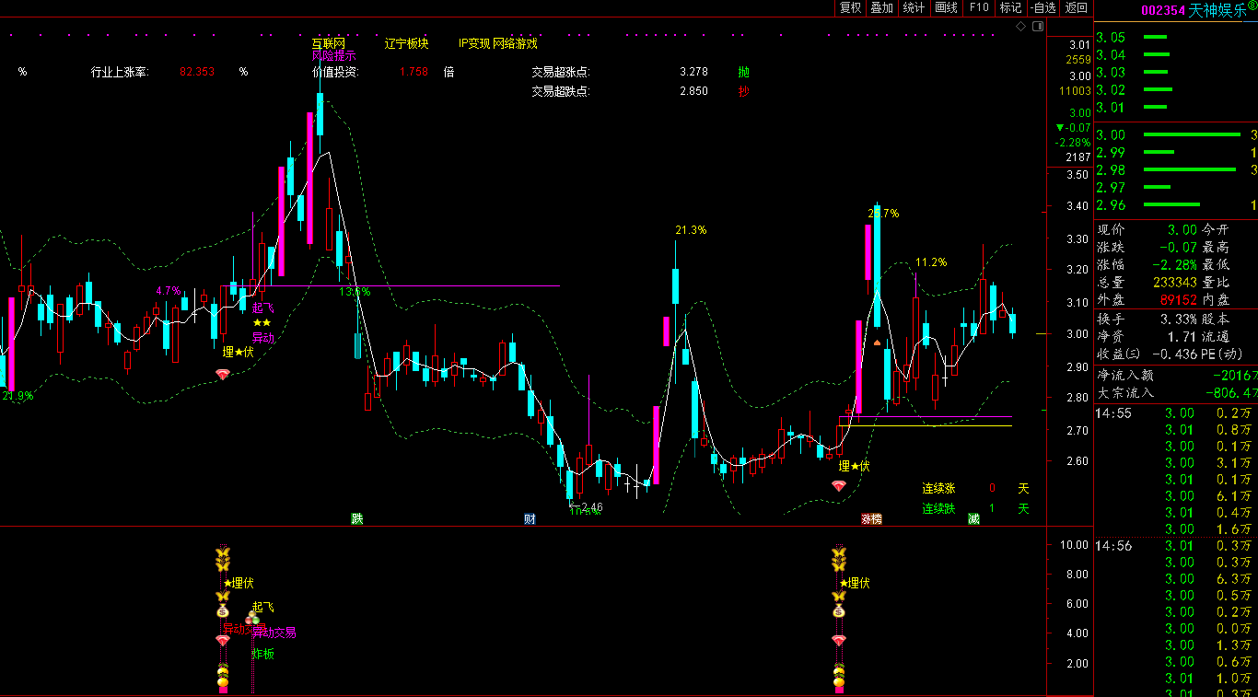Toggle 叠加 overlay comparison

[x=882, y=8]
